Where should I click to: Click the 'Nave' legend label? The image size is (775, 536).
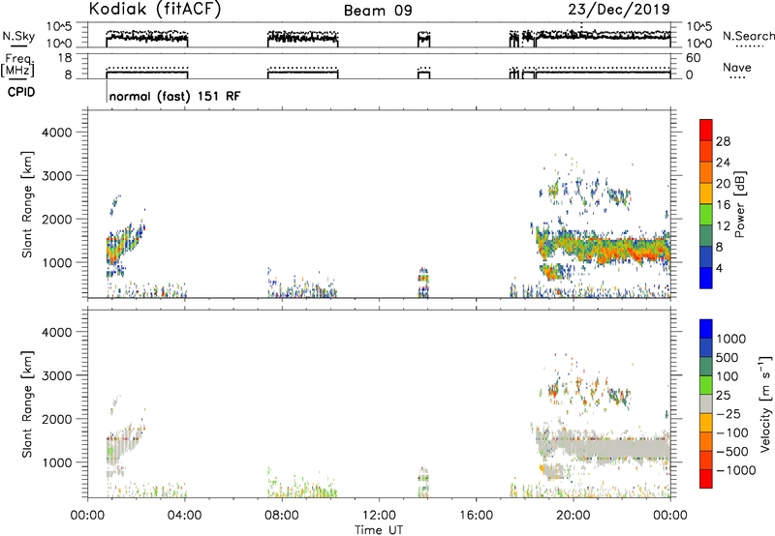(x=737, y=68)
